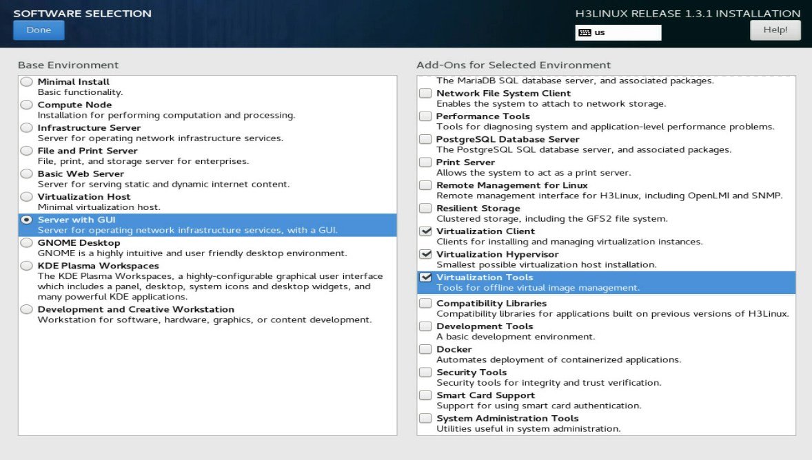The image size is (812, 460).
Task: Check the Performance Tools add-on
Action: point(425,116)
